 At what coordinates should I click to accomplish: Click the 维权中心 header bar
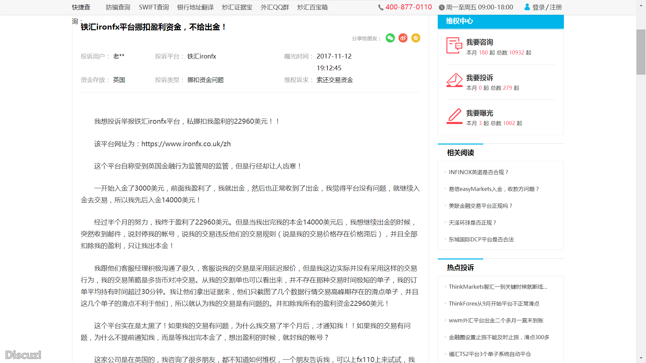point(501,21)
